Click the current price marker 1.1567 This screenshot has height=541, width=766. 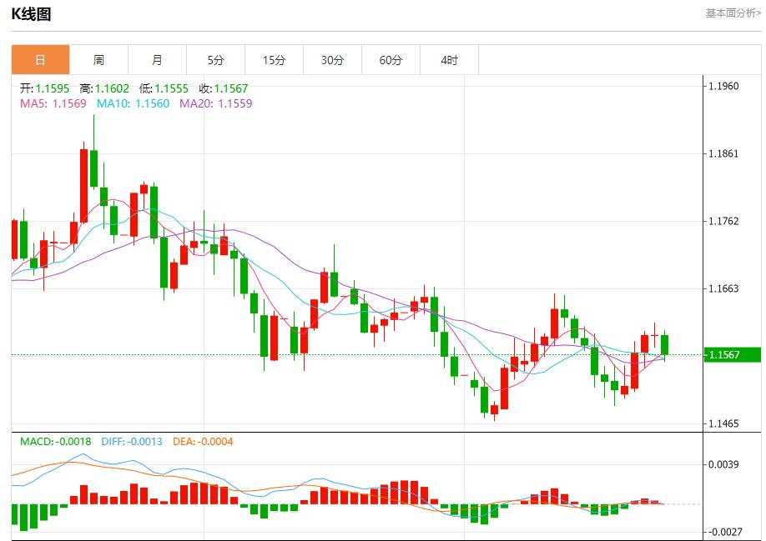tap(734, 353)
